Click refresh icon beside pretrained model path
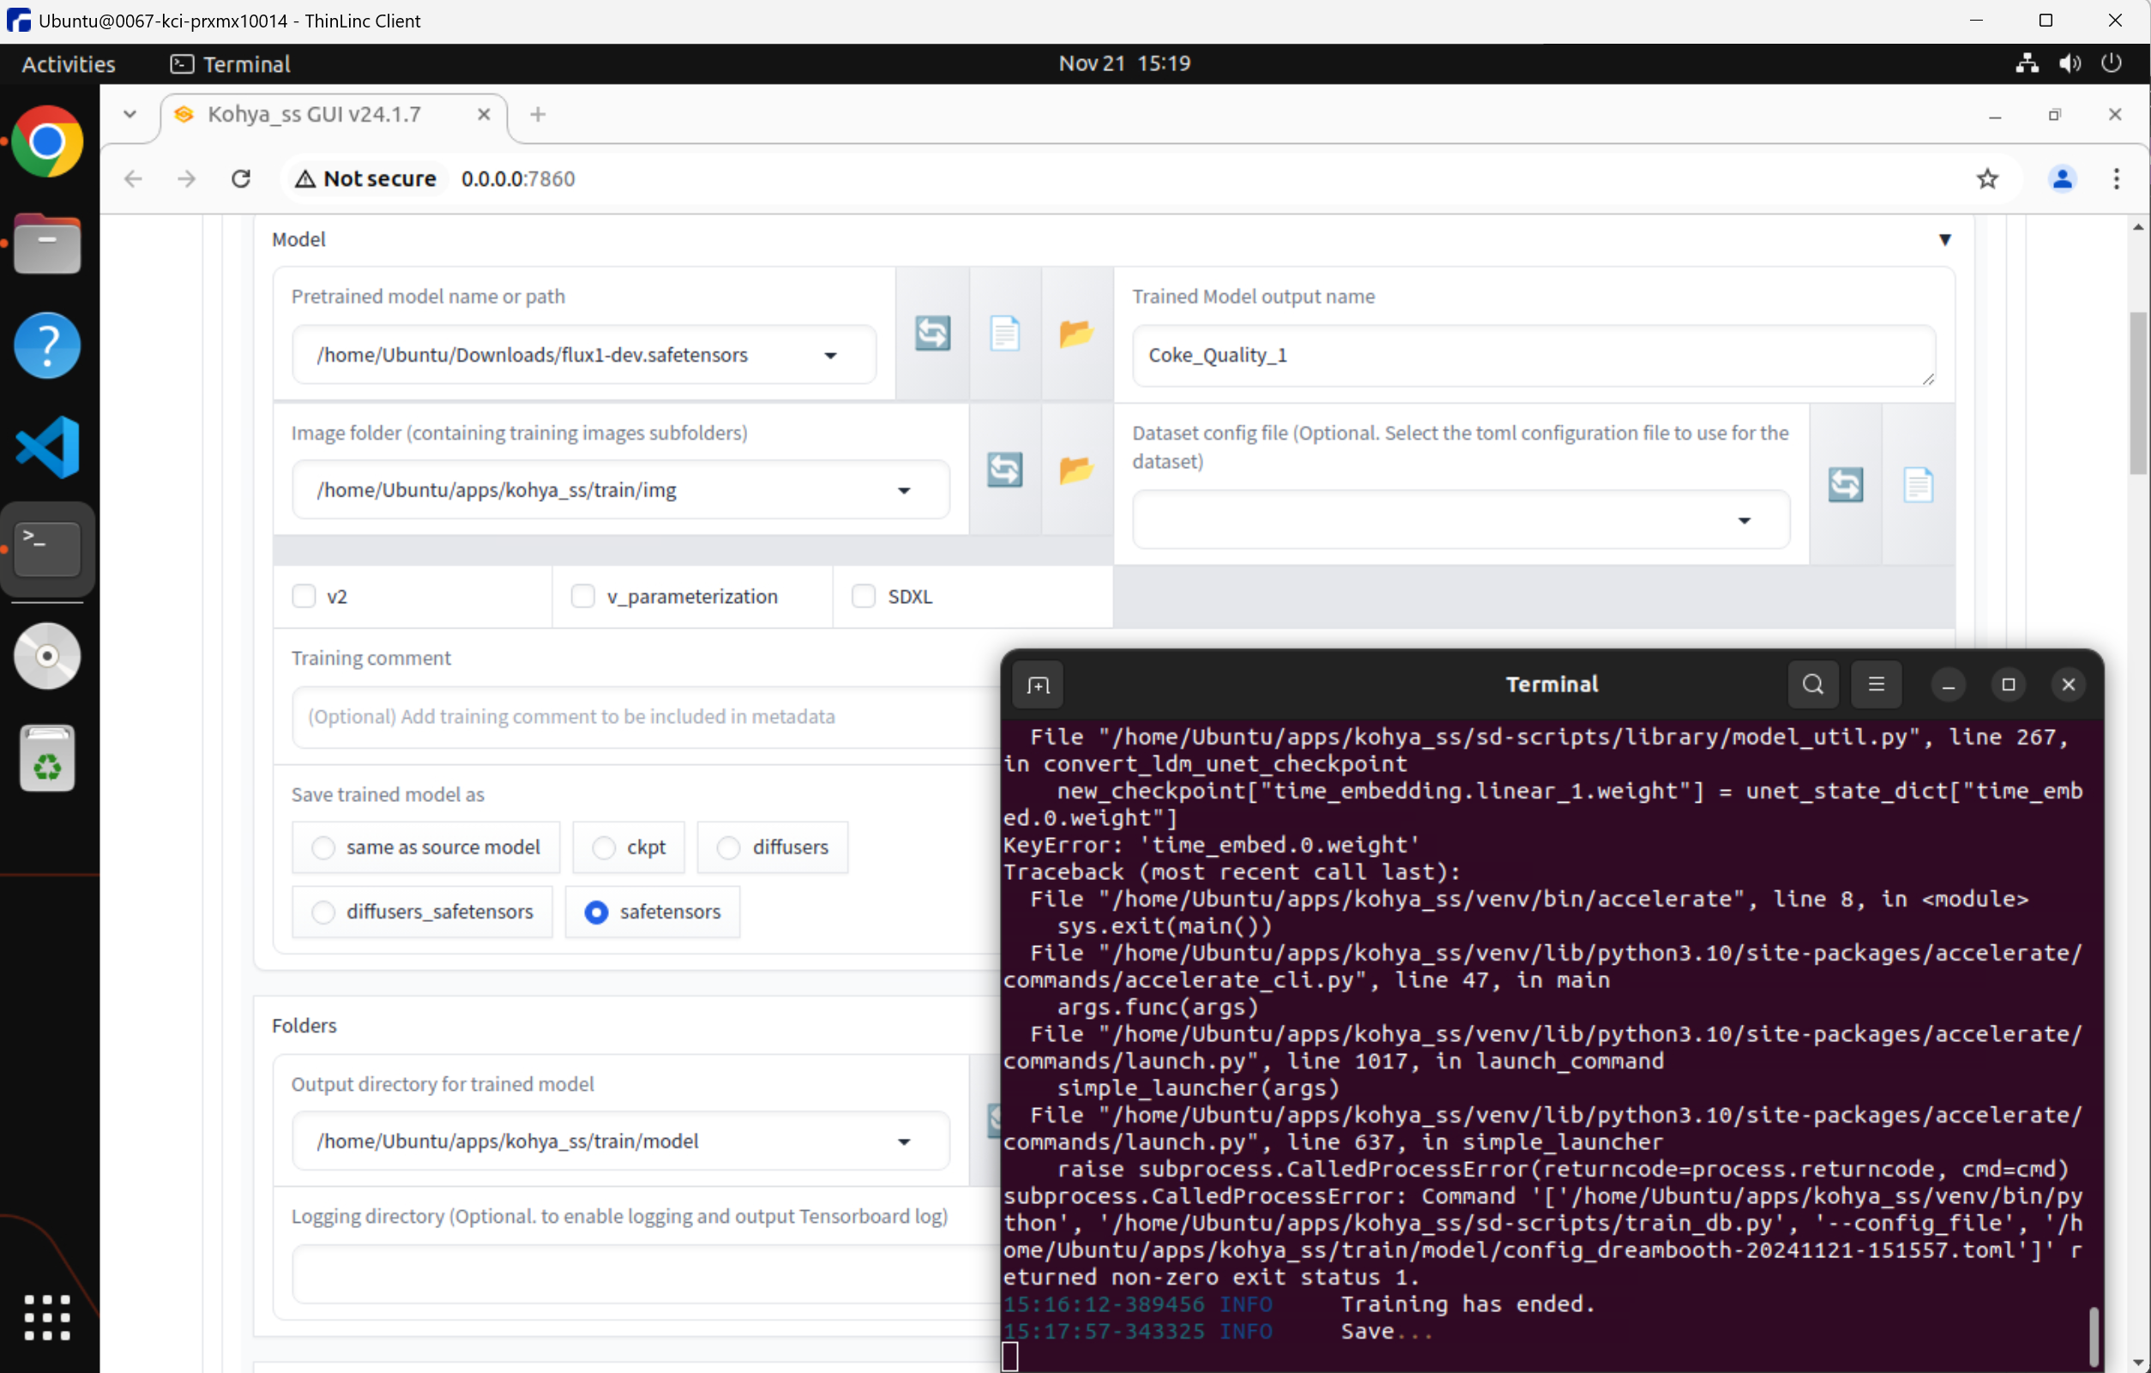 931,334
